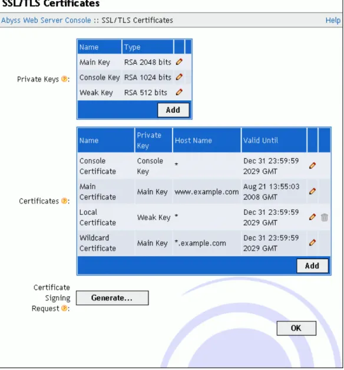Screen dimensions: 344x370
Task: Generate a certificate signing request
Action: click(x=112, y=298)
